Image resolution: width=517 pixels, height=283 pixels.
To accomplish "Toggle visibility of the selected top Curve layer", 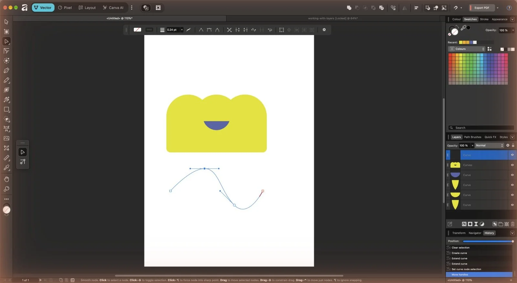I will point(512,155).
